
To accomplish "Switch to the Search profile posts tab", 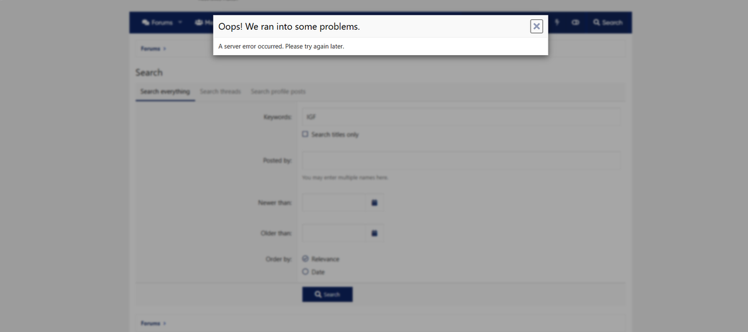I will [278, 92].
